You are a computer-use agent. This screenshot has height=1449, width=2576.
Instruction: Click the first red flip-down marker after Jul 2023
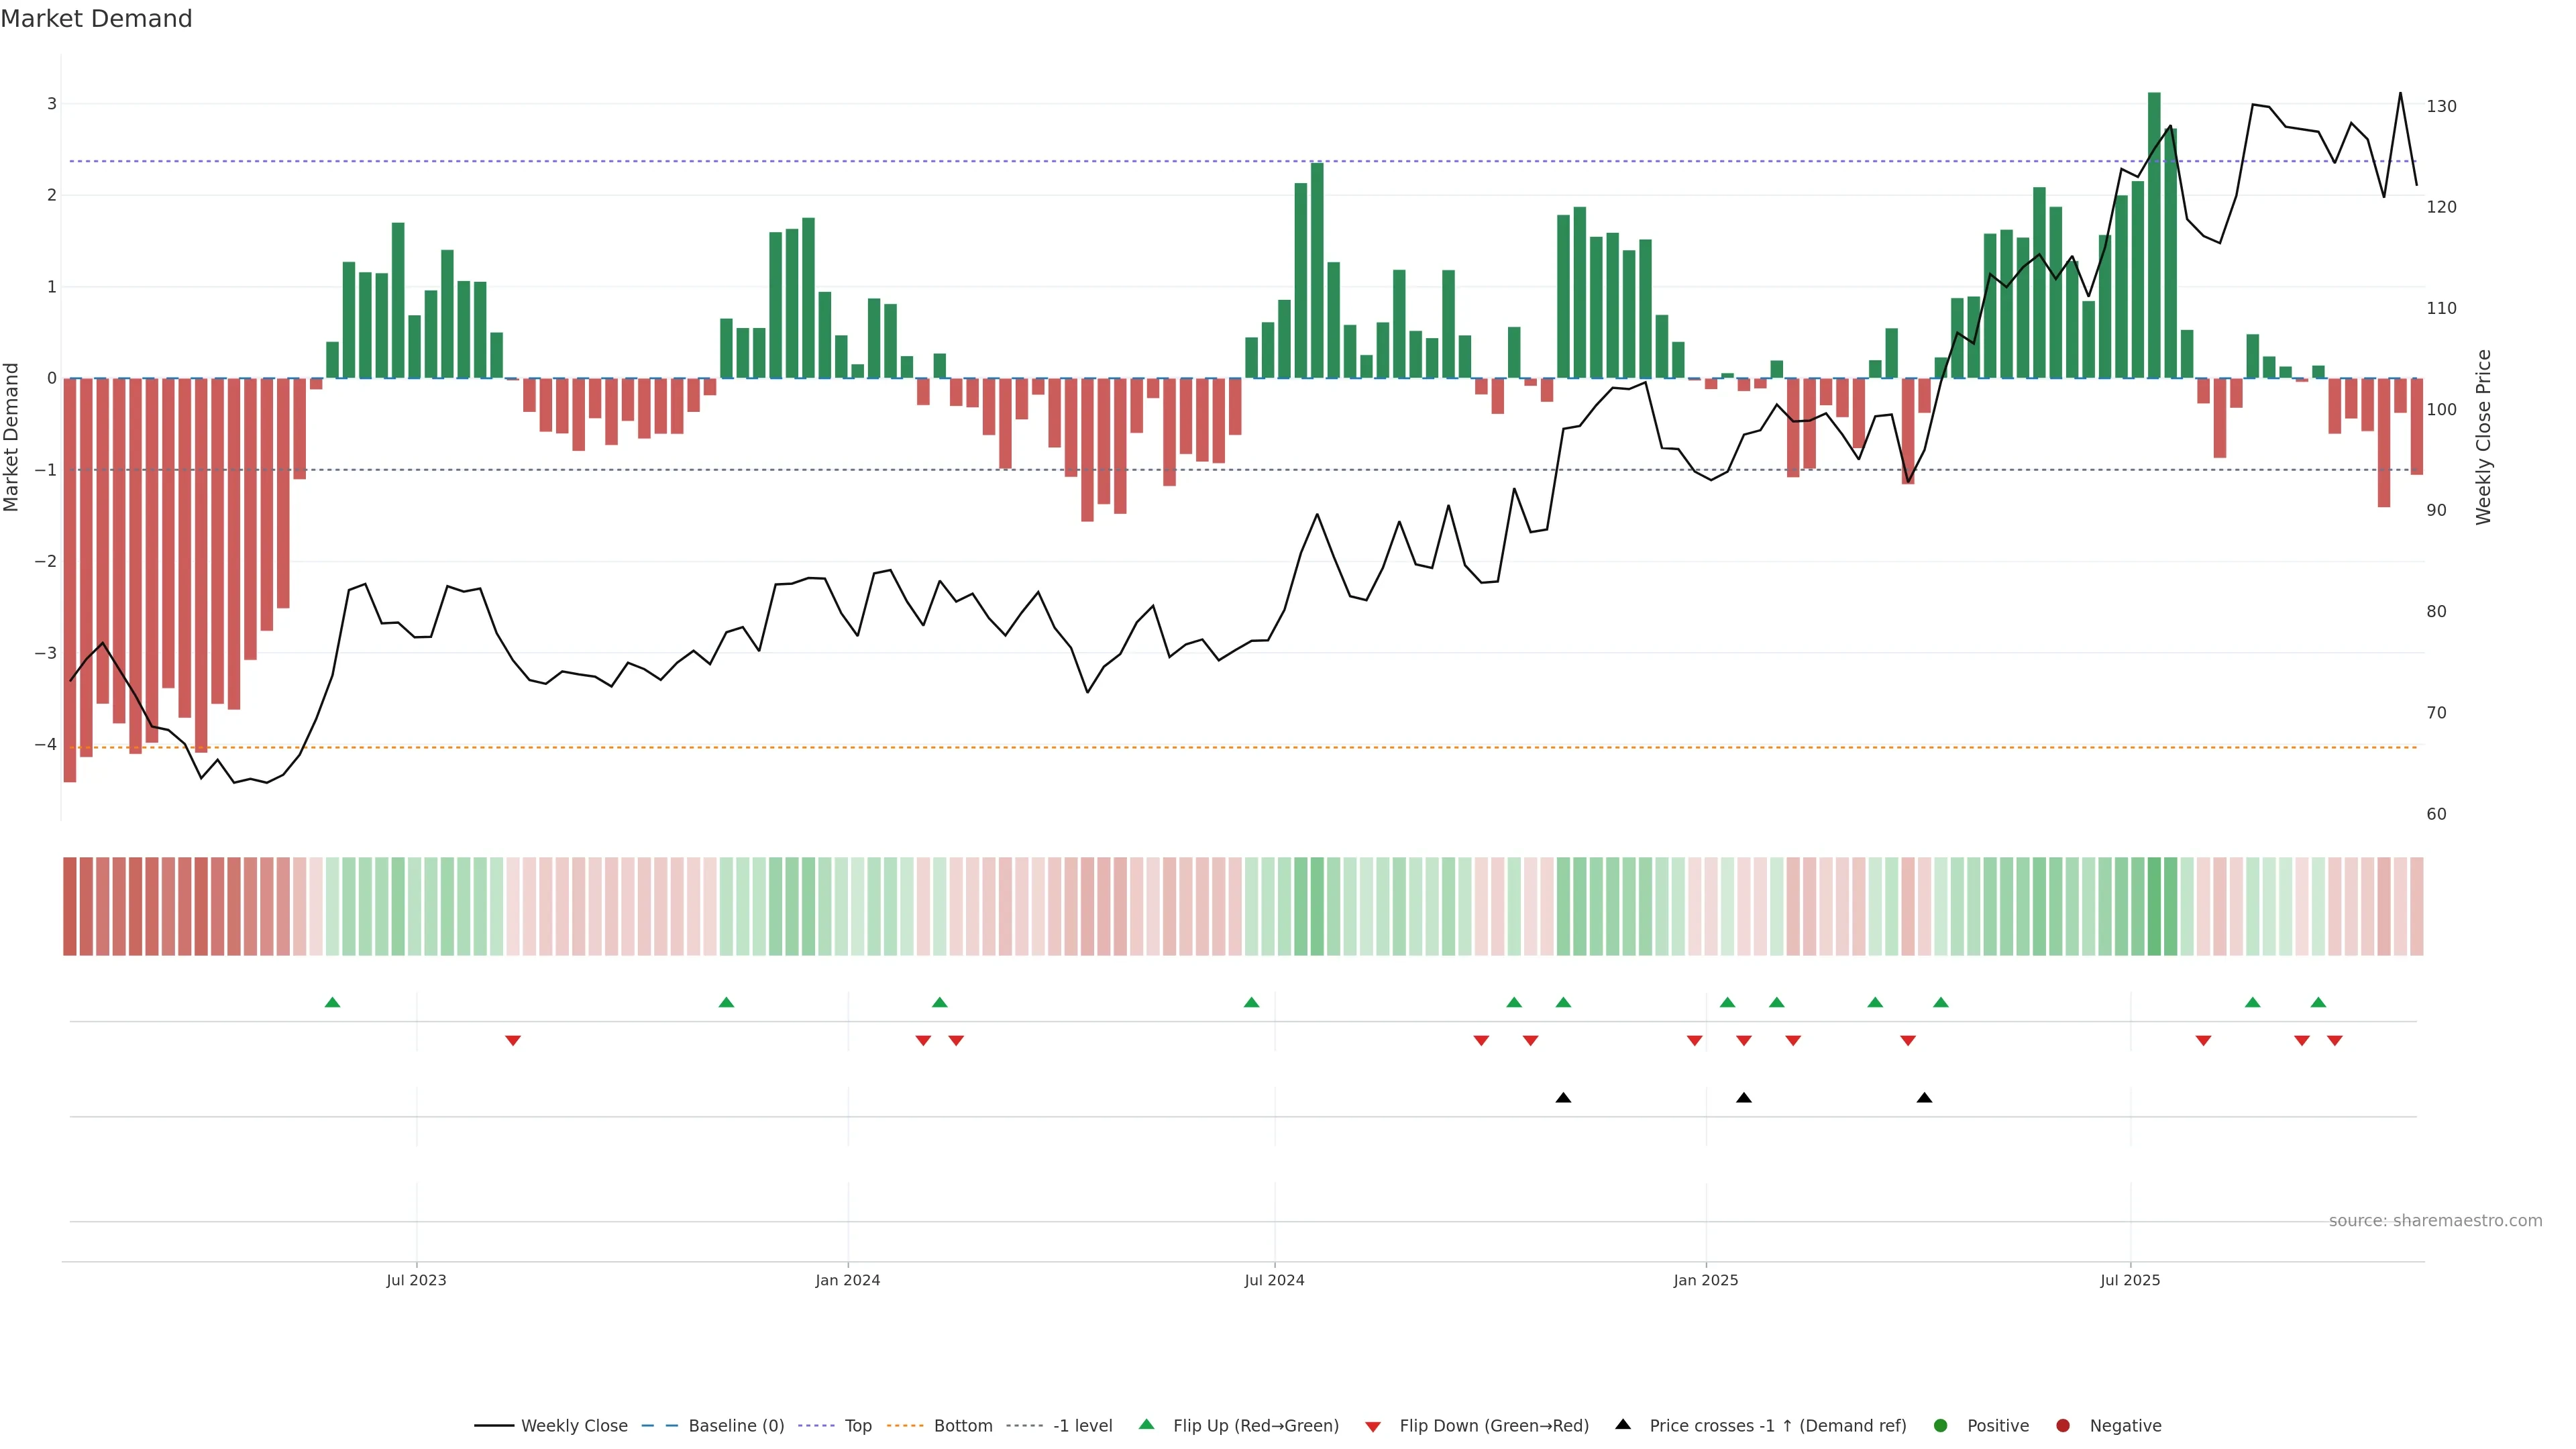point(513,1041)
